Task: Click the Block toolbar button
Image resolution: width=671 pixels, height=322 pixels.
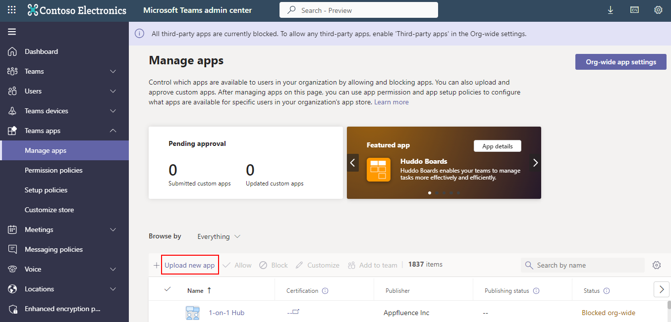Action: click(x=273, y=265)
